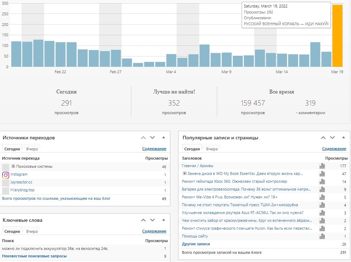Open stats chart icon for Главная / Архивы
The height and width of the screenshot is (262, 351).
(x=322, y=166)
